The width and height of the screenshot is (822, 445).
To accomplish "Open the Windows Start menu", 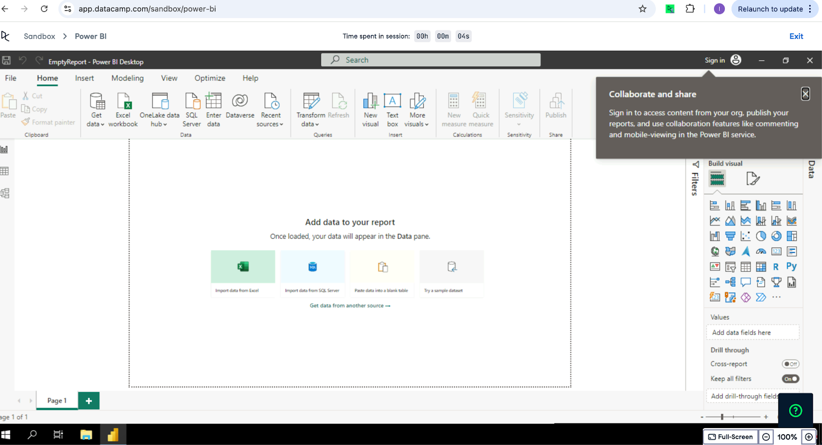I will click(x=6, y=435).
